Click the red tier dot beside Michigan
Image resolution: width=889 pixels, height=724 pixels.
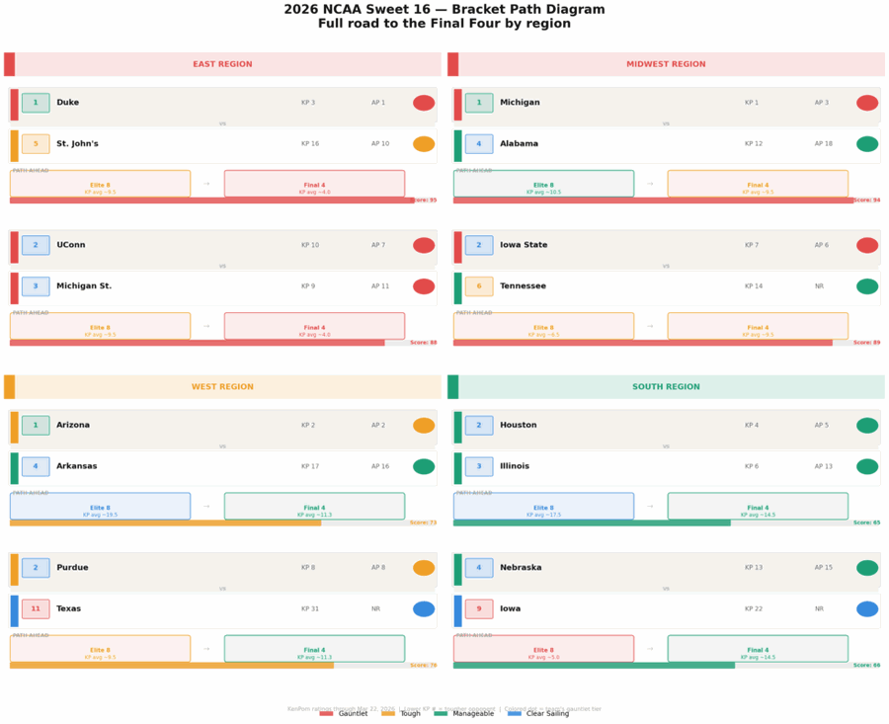[867, 103]
